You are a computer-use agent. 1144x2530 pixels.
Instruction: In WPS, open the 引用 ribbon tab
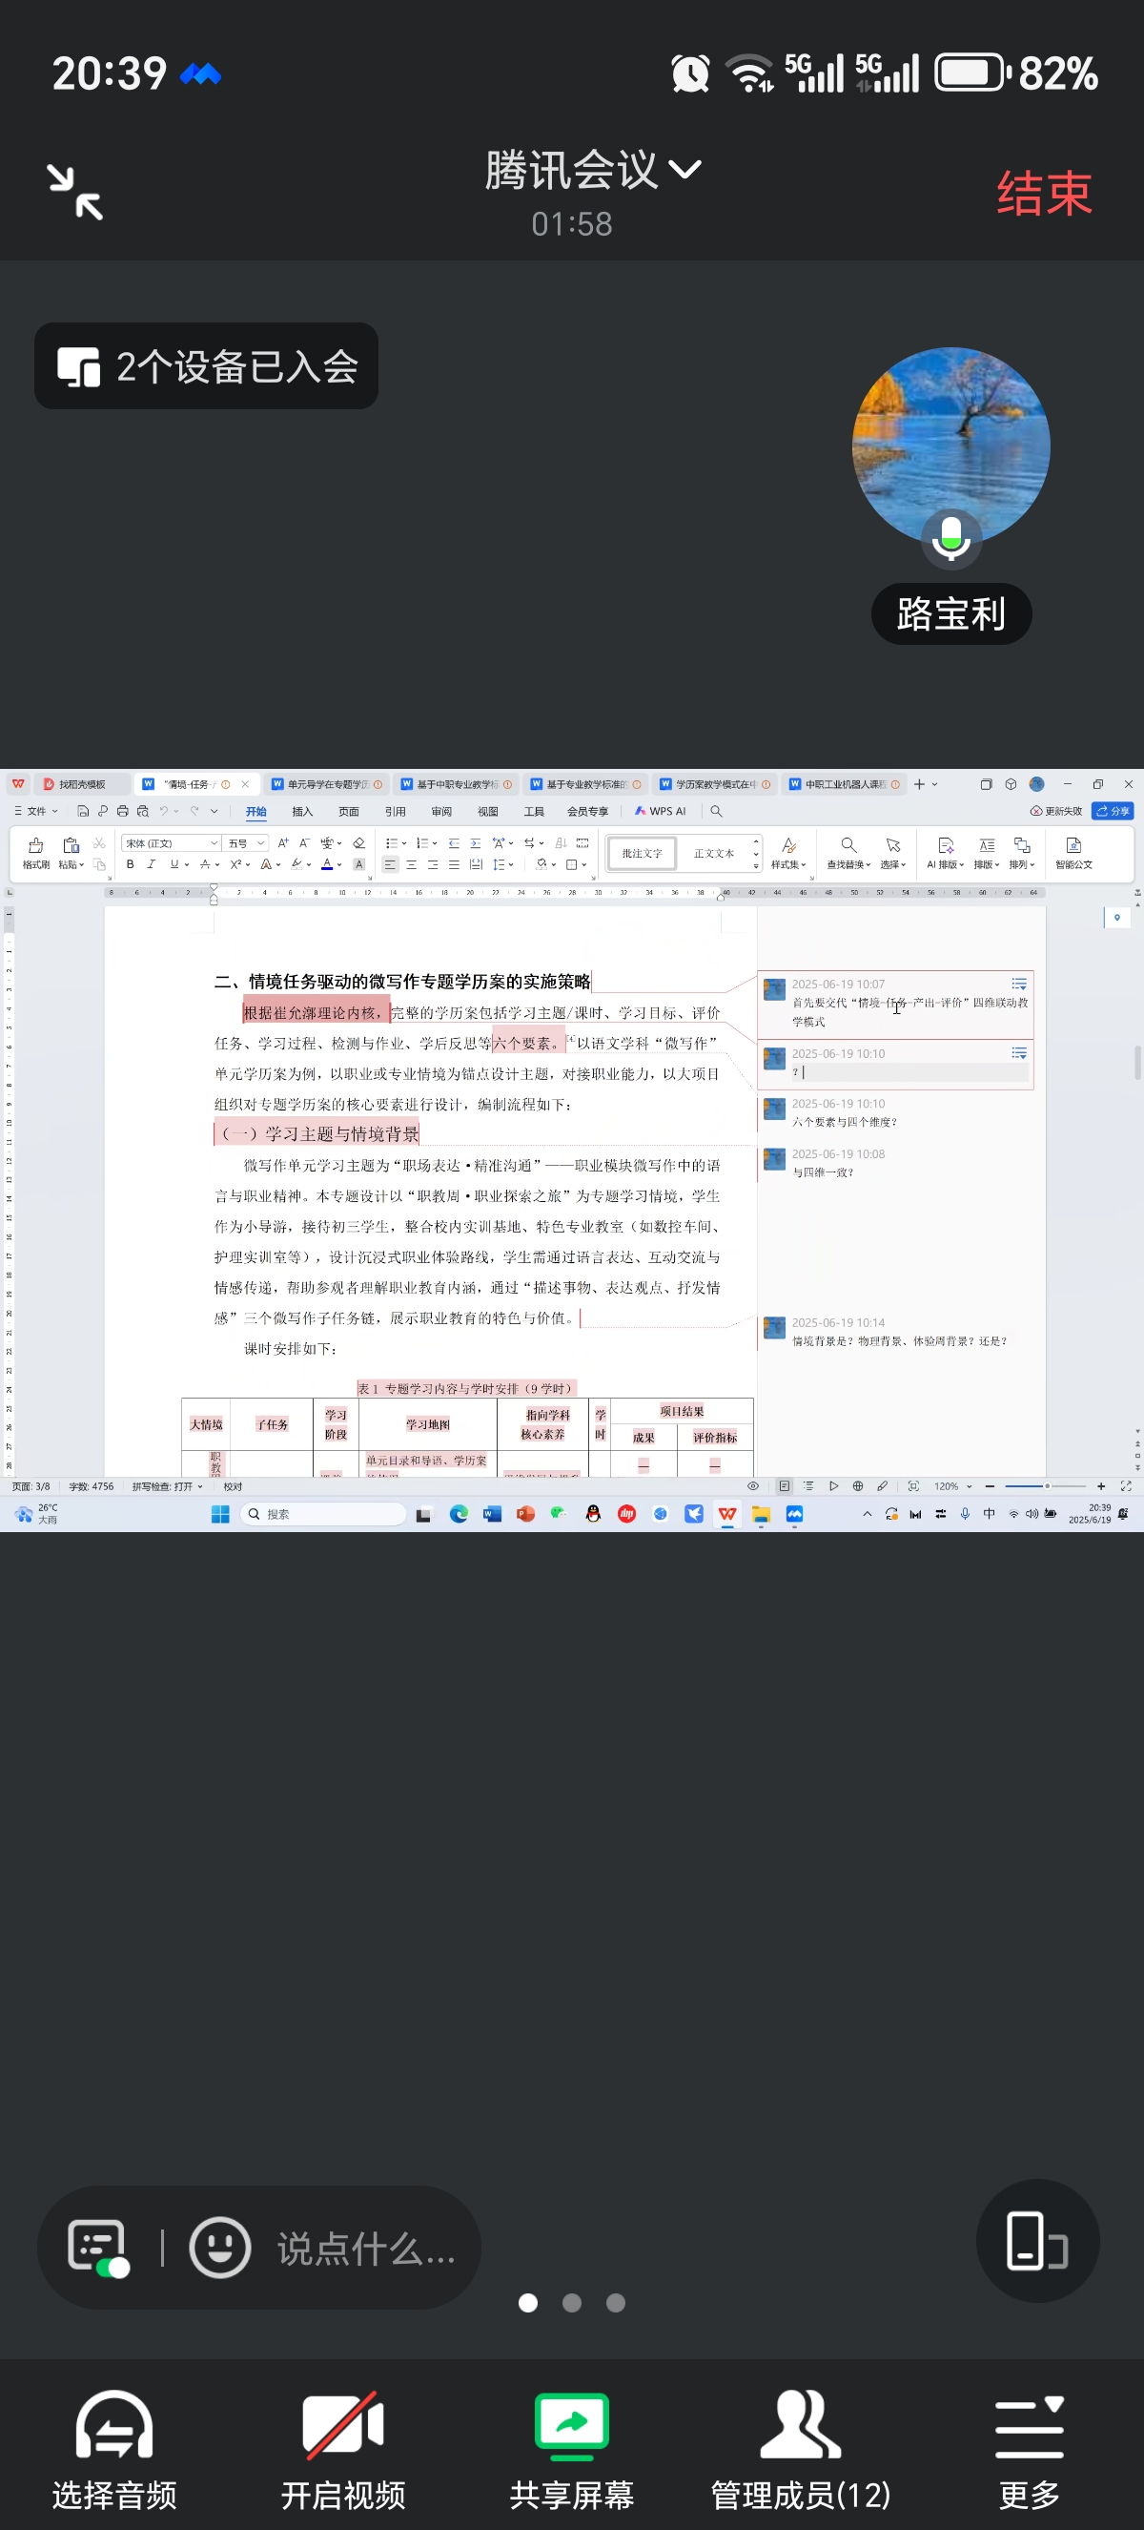pos(396,811)
